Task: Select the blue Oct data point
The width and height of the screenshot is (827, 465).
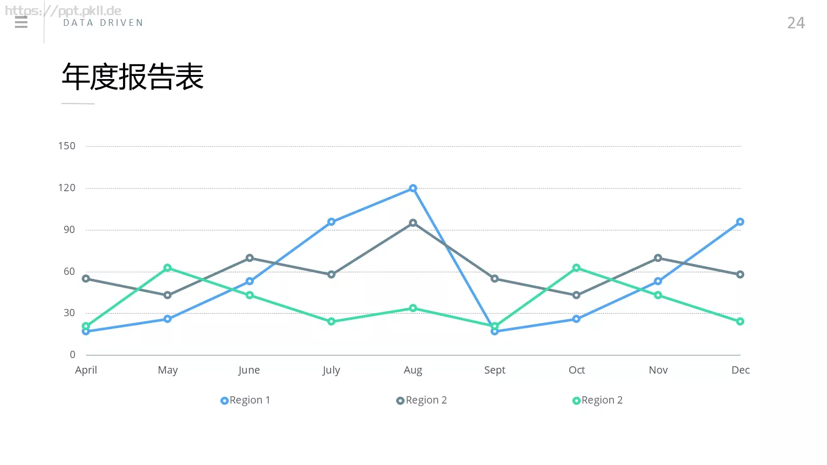Action: [576, 319]
